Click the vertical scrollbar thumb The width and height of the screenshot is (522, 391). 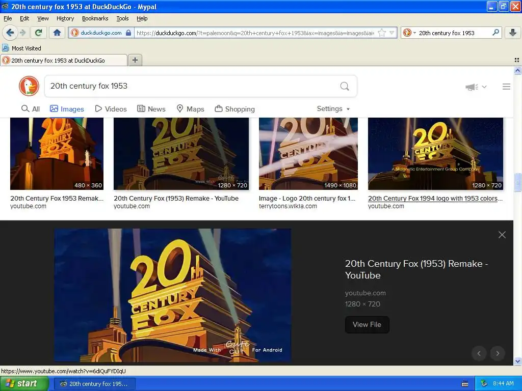click(517, 182)
